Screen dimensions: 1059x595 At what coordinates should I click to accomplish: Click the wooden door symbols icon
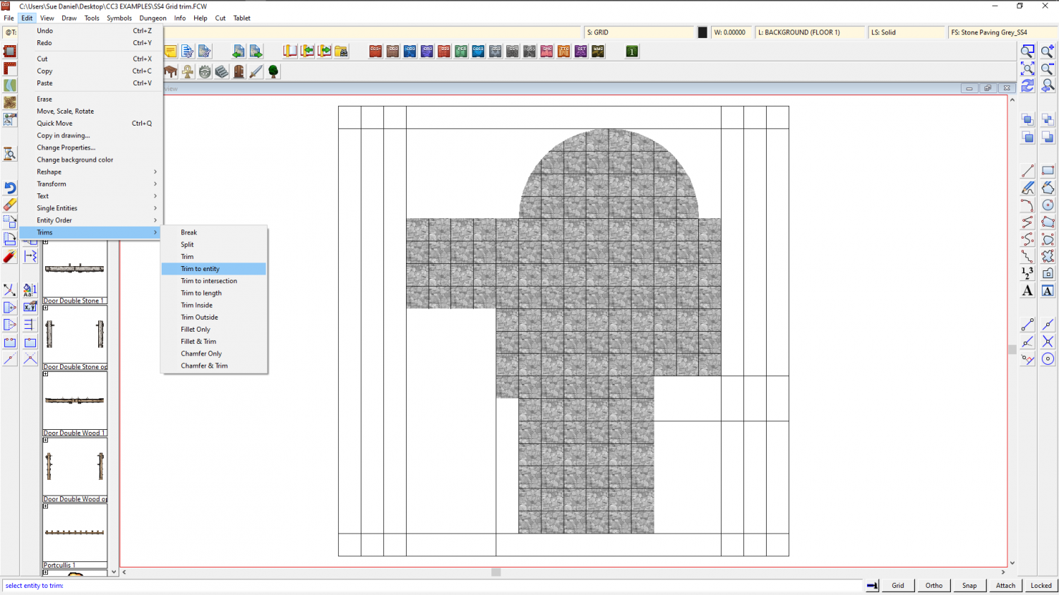[x=239, y=71]
